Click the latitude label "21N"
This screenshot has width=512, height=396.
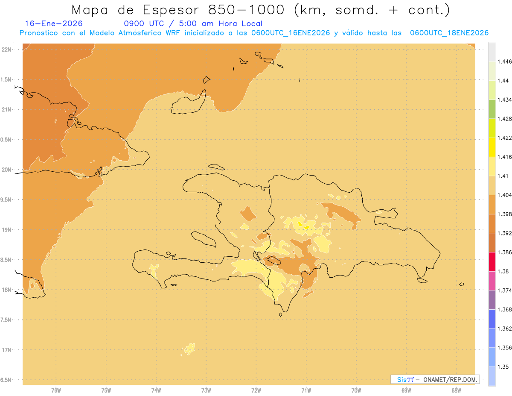[6, 109]
